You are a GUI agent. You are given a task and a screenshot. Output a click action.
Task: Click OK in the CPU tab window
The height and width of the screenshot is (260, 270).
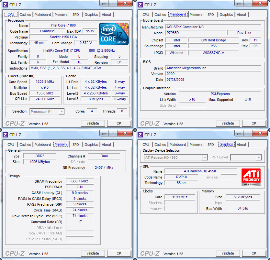pos(119,123)
